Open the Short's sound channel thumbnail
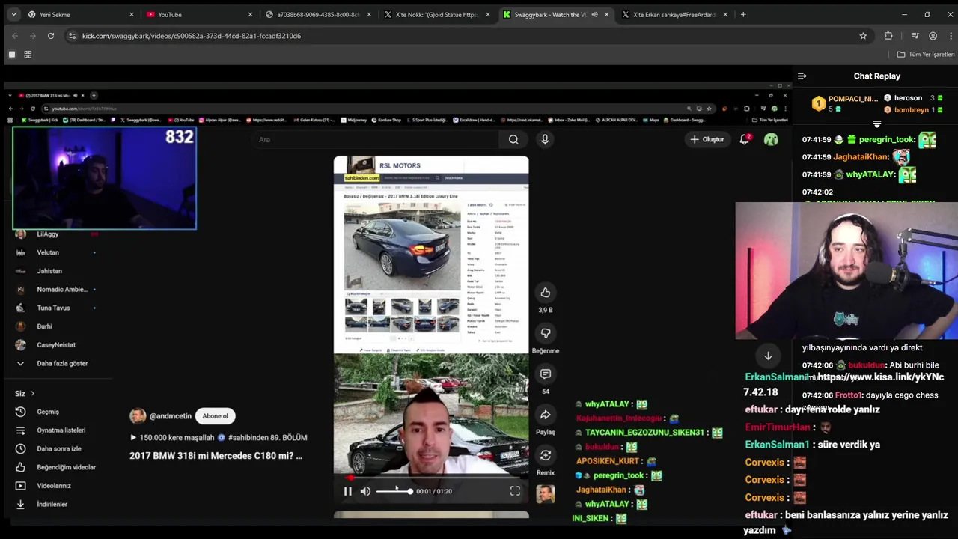 pyautogui.click(x=546, y=494)
